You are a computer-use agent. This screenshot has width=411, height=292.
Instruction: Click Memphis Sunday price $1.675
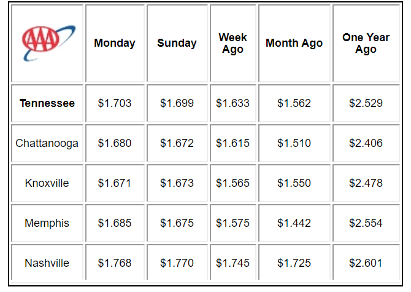coord(177,223)
